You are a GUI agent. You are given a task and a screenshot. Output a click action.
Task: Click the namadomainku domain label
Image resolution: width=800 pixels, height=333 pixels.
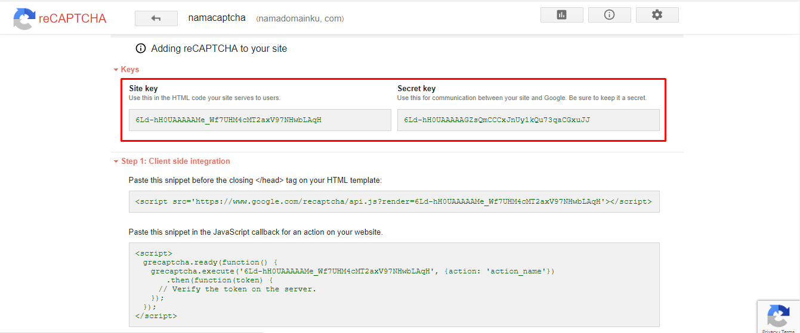[x=300, y=18]
